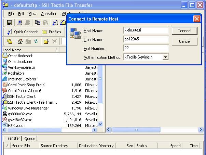Click the stacked yellow folders view icon
The width and height of the screenshot is (206, 155).
click(10, 41)
